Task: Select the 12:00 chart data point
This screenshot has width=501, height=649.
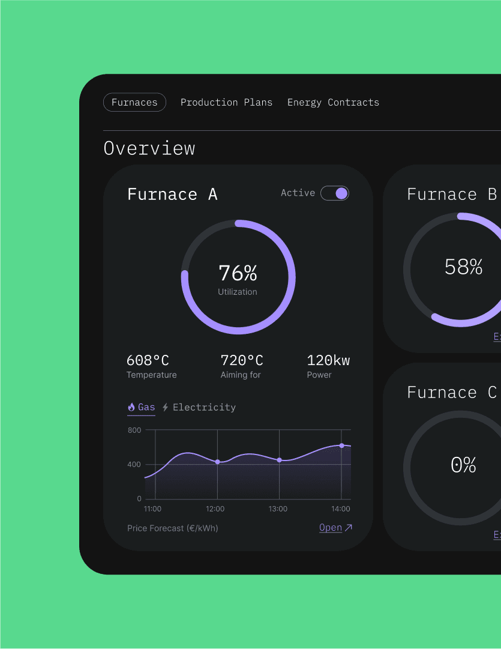Action: click(217, 462)
